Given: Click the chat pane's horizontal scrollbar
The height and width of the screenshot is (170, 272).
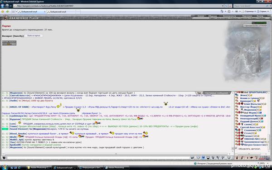Looking at the screenshot, I should [116, 154].
